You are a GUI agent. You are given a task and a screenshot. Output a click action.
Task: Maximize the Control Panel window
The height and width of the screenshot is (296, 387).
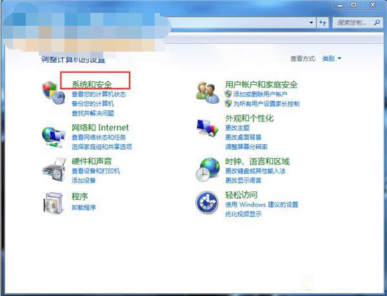[x=353, y=5]
